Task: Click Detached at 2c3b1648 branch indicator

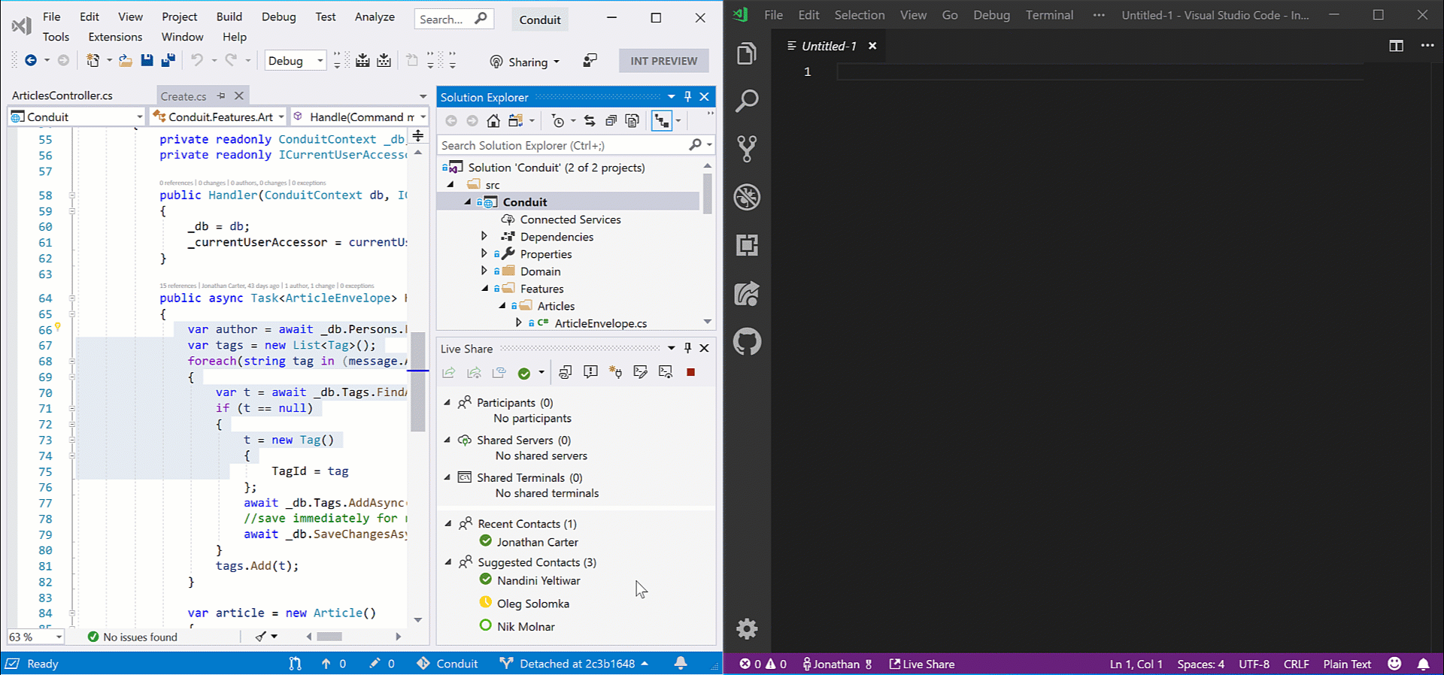Action: pos(575,664)
